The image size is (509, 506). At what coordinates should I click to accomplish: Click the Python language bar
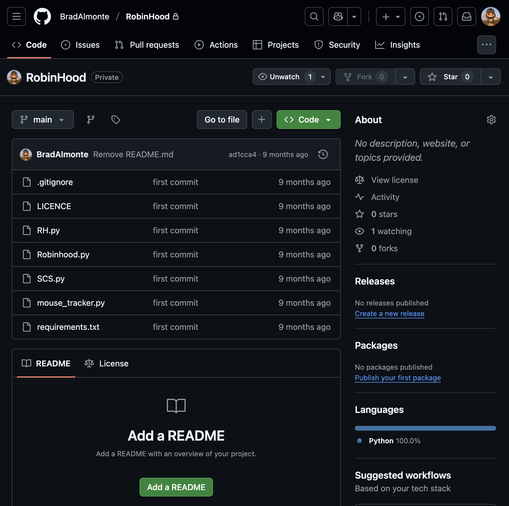[x=425, y=428]
